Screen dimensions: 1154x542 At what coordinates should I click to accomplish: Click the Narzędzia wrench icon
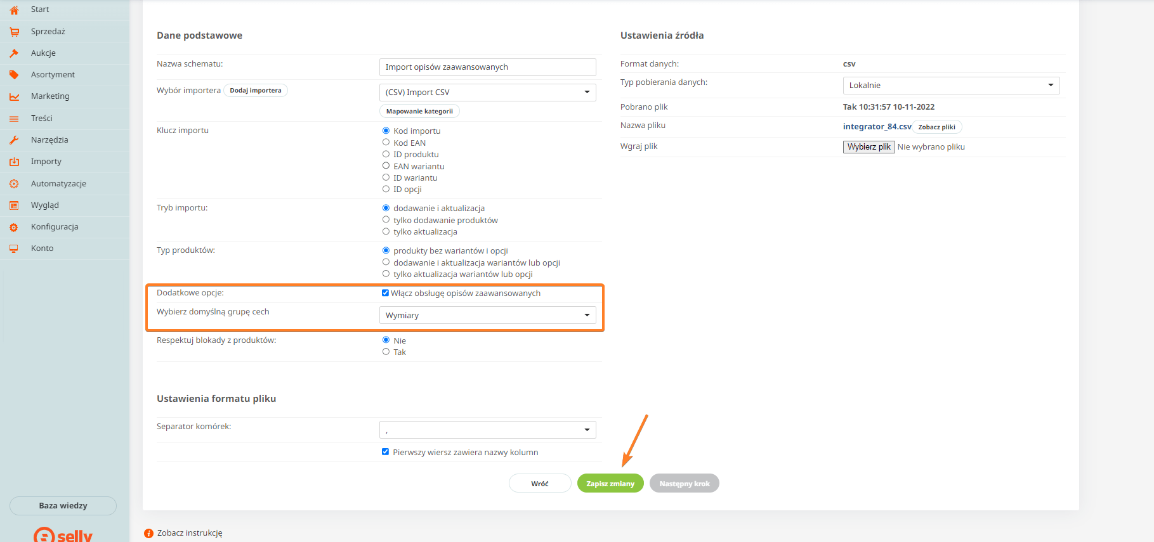[x=14, y=140]
